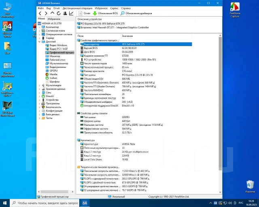Click the scroll down arrow of details list
The image size is (259, 207).
220,192
